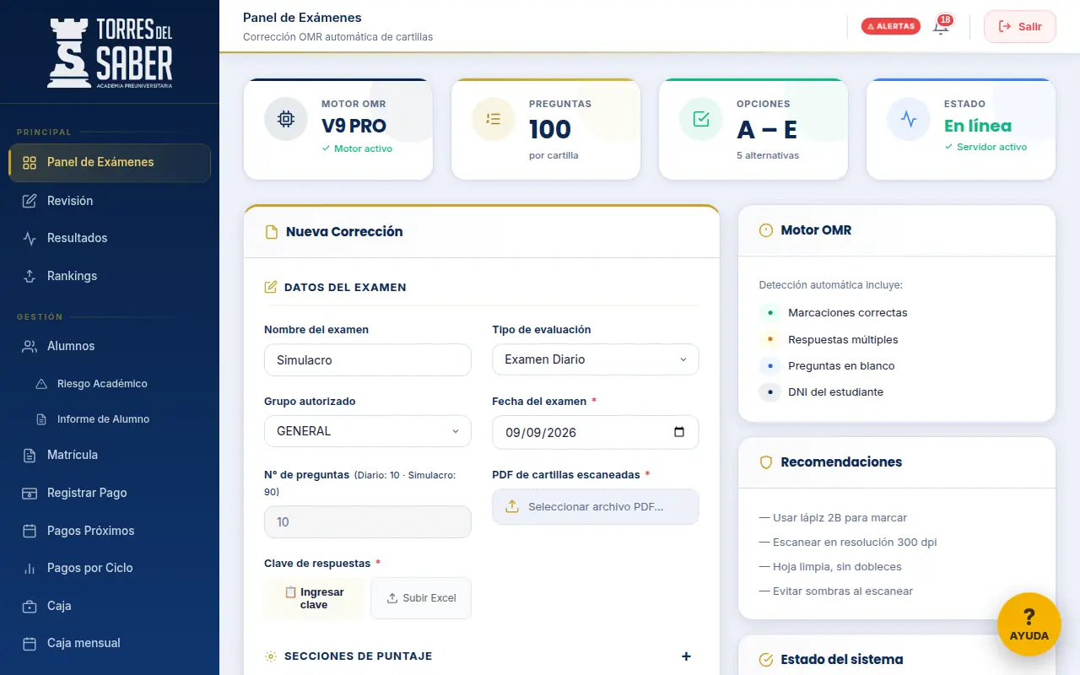Open the Ayuda help button
The image size is (1080, 675).
1029,624
